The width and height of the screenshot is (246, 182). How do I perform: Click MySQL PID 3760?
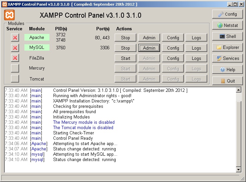click(60, 48)
